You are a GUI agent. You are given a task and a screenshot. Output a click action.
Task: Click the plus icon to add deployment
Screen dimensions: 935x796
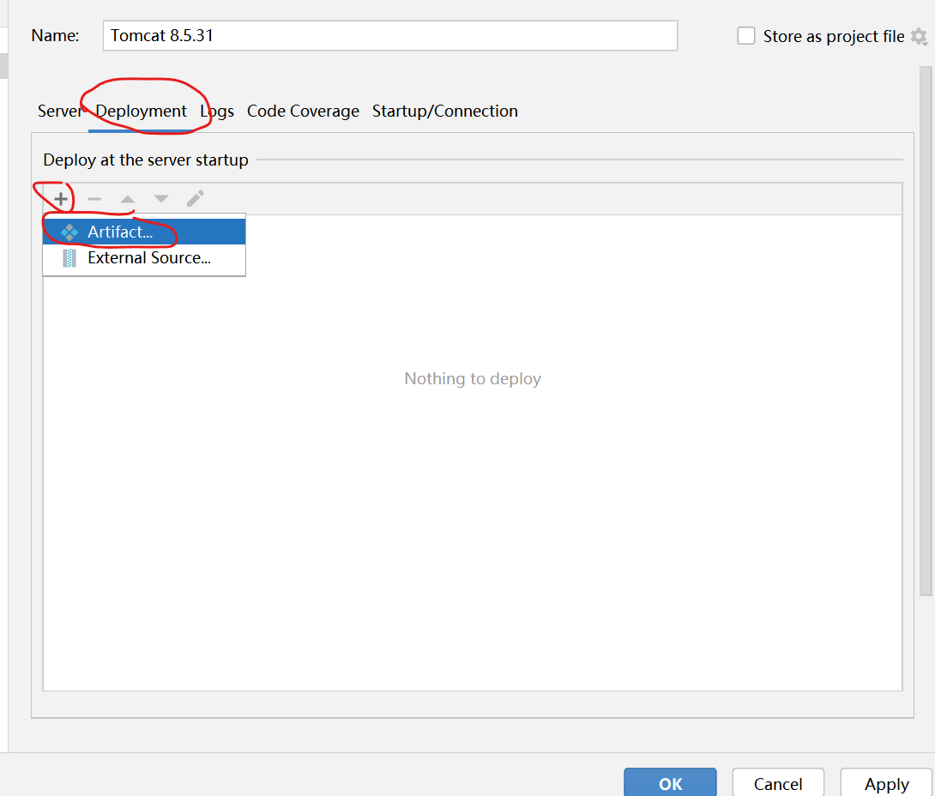point(60,198)
